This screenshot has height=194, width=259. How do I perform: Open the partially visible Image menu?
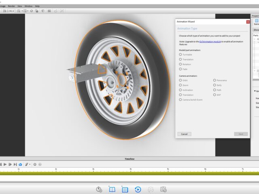pyautogui.click(x=3, y=6)
